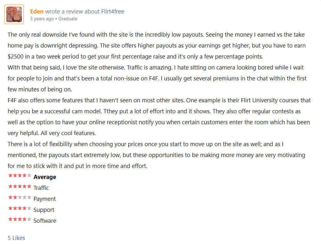Click the Graduate status label
Image resolution: width=321 pixels, height=244 pixels.
coord(68,19)
